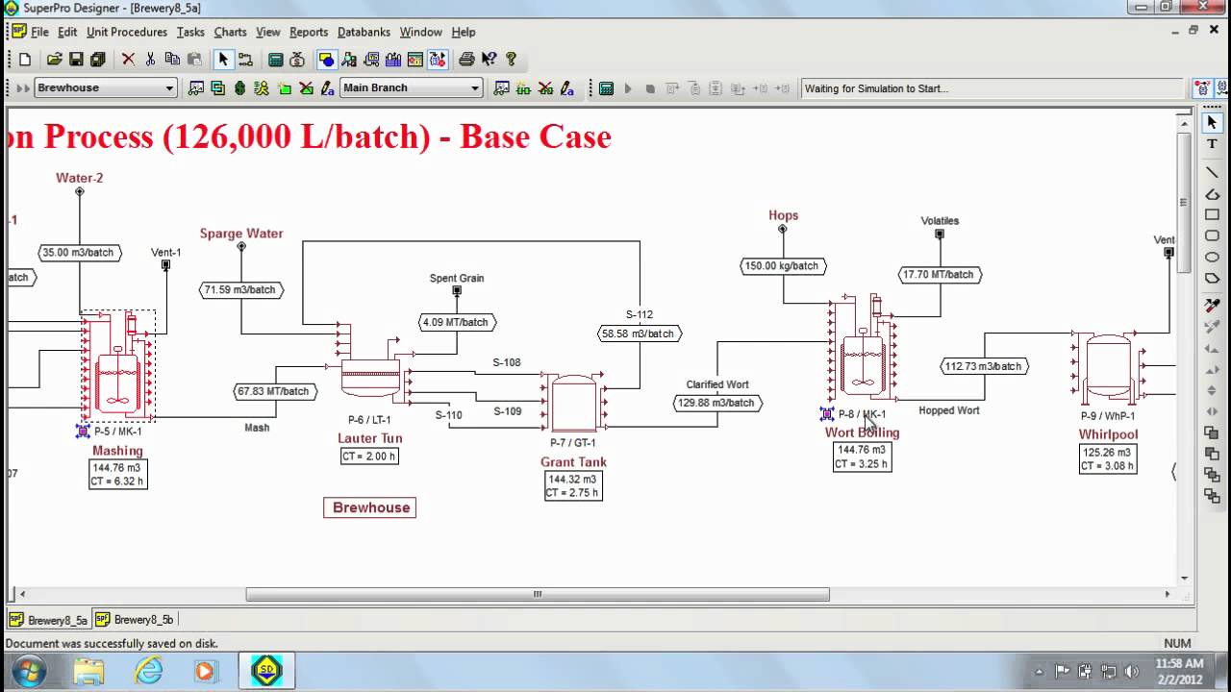Click the Waiting for Simulation status field

tap(992, 88)
